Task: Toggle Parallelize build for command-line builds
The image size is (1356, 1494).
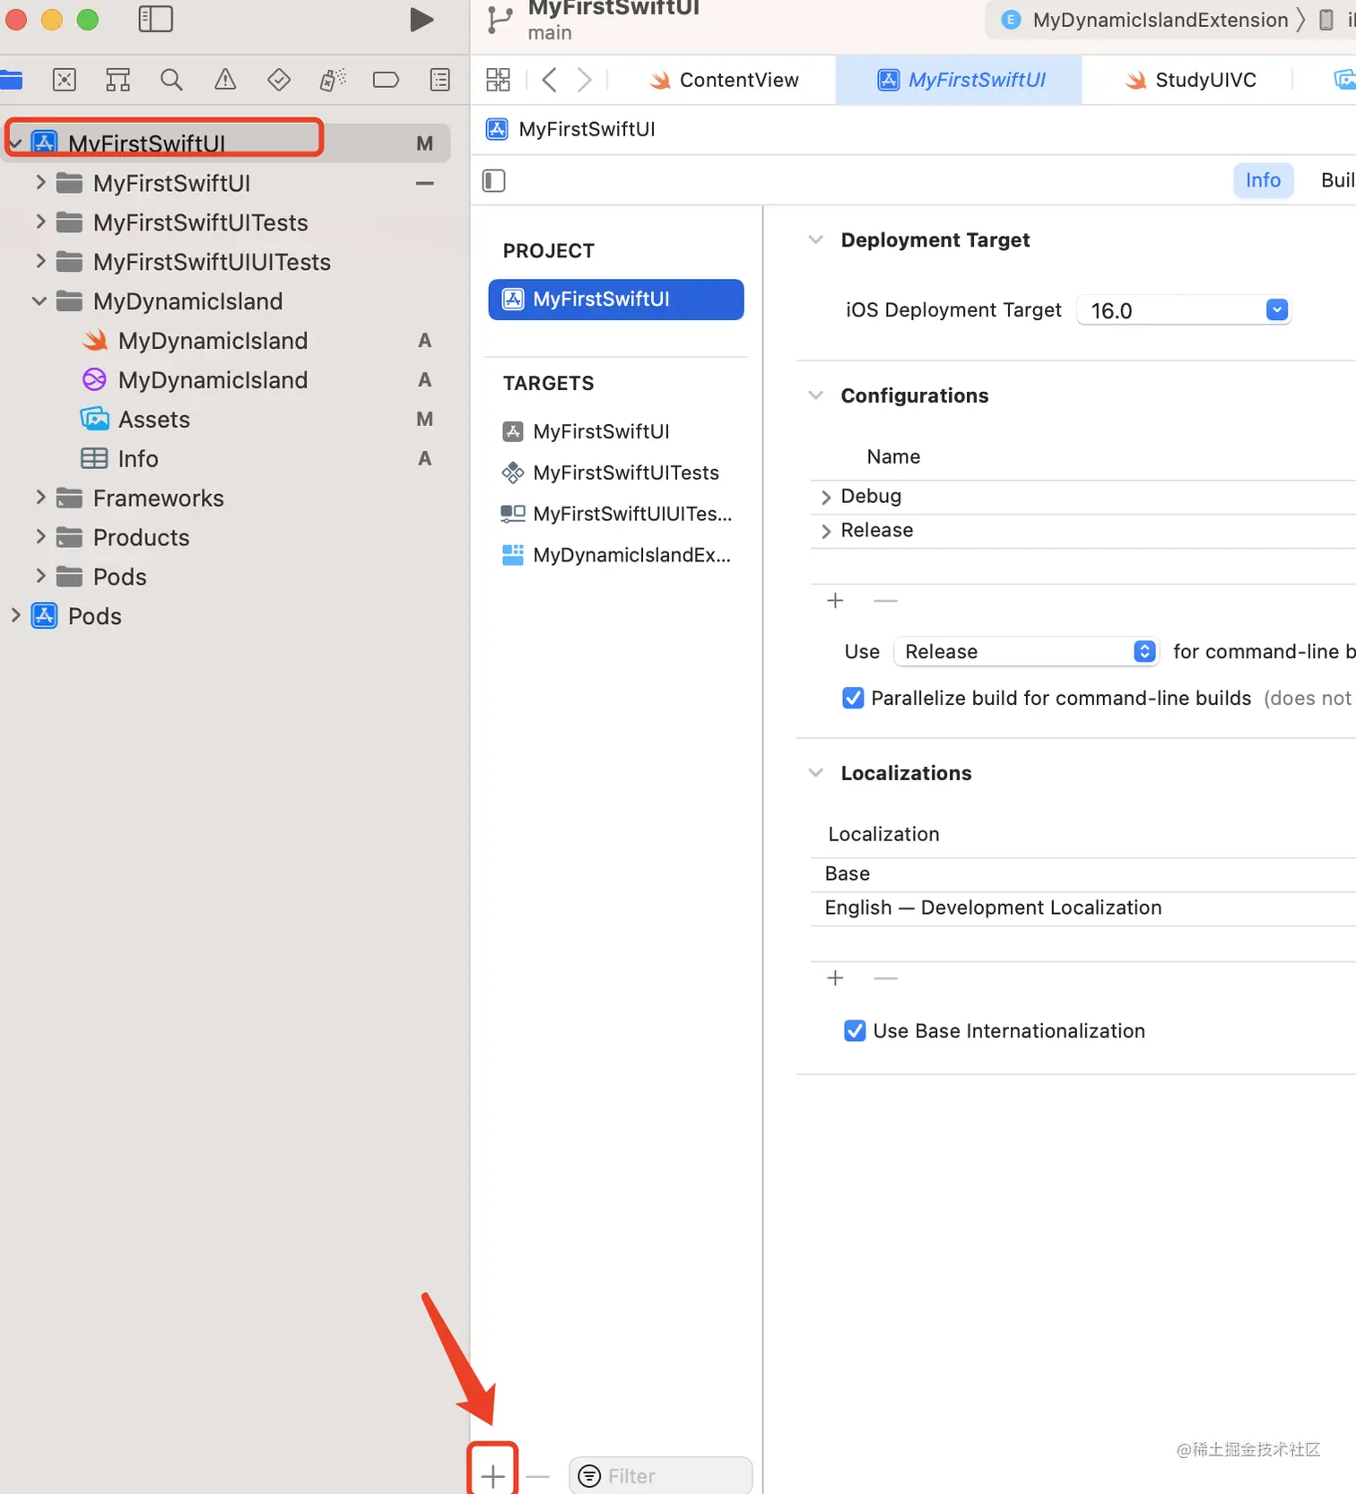Action: pyautogui.click(x=853, y=698)
